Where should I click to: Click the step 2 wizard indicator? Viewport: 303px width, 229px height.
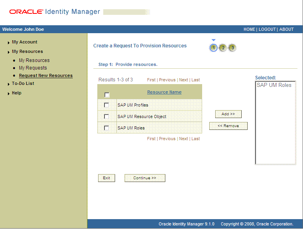223,48
